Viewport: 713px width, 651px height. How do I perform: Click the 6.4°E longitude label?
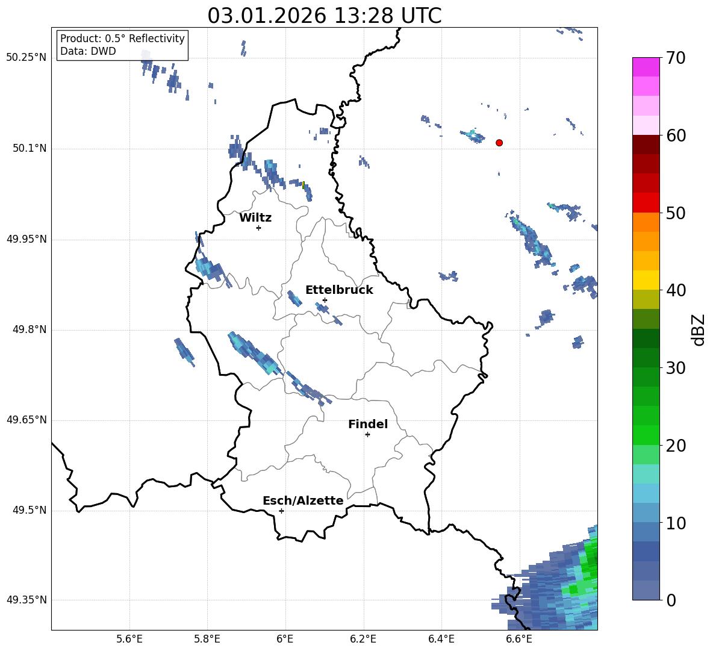pyautogui.click(x=441, y=639)
